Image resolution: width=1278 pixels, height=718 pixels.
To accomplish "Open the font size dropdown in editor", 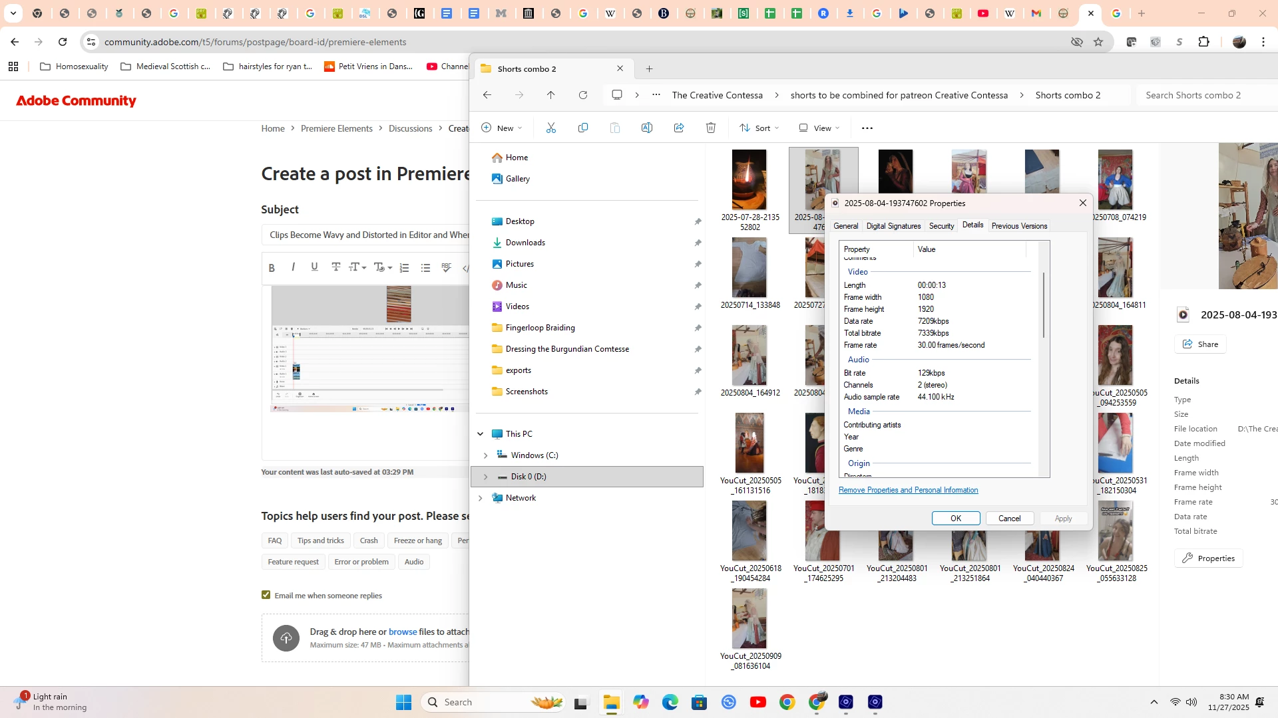I will point(358,267).
